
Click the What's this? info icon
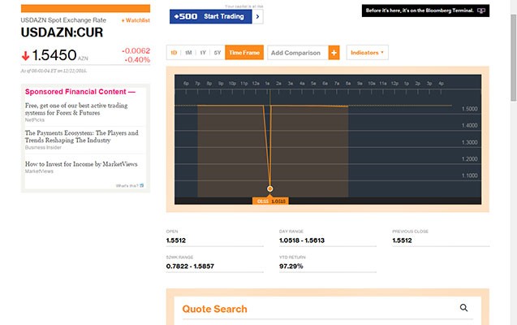coord(141,185)
